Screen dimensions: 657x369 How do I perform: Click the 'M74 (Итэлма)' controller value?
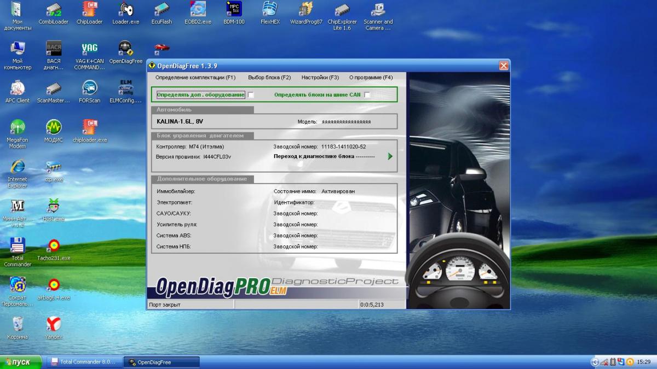[206, 147]
